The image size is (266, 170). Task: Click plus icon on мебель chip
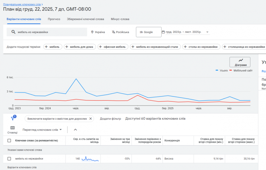(46, 47)
